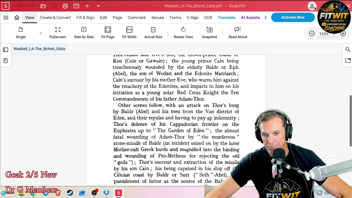Zoom out with the minus button
Viewport: 352px width, 198px height.
(x=312, y=34)
